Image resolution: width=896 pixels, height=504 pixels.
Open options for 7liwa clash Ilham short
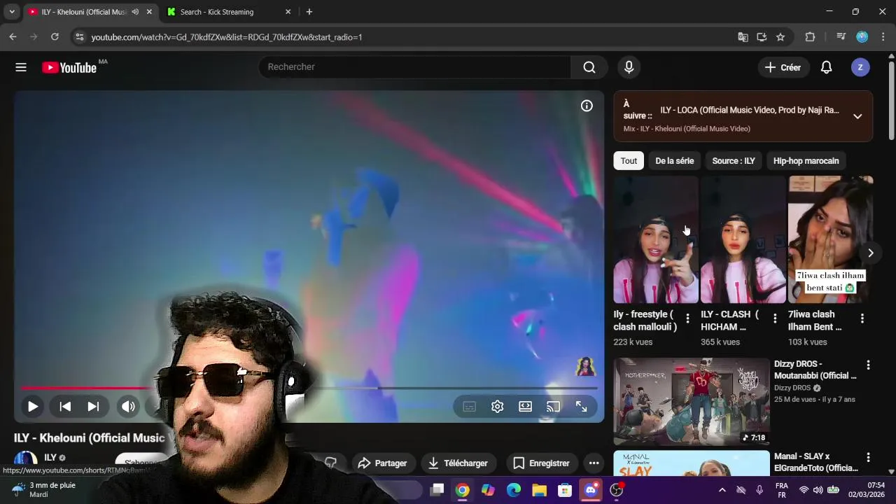[862, 318]
